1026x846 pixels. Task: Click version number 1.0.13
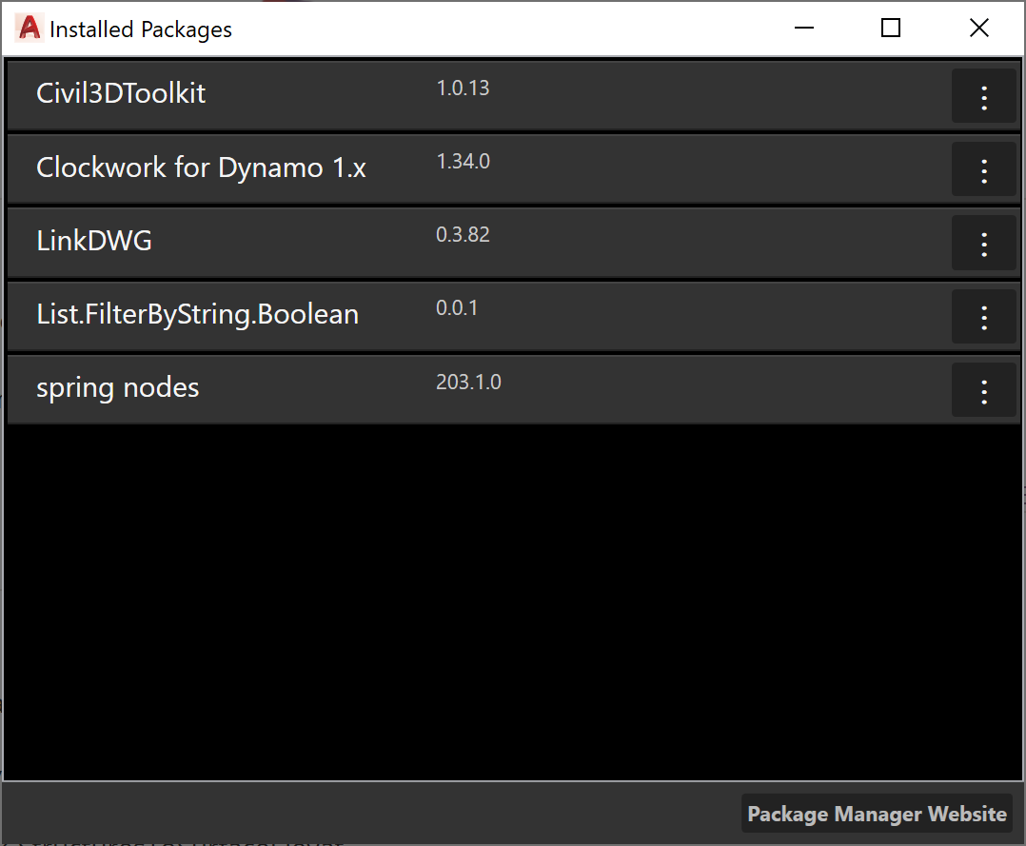[x=463, y=89]
